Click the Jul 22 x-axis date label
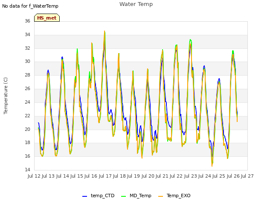Screen dimensions: 273x204 176,176
